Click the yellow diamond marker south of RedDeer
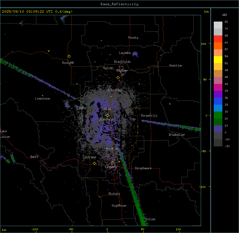 pos(118,78)
